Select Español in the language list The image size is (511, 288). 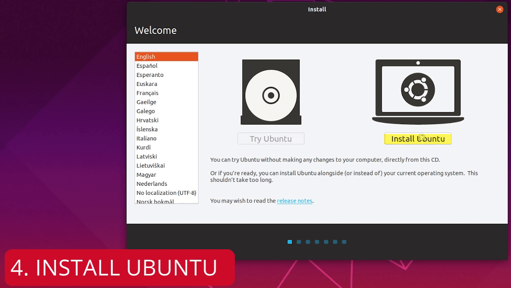[166, 66]
